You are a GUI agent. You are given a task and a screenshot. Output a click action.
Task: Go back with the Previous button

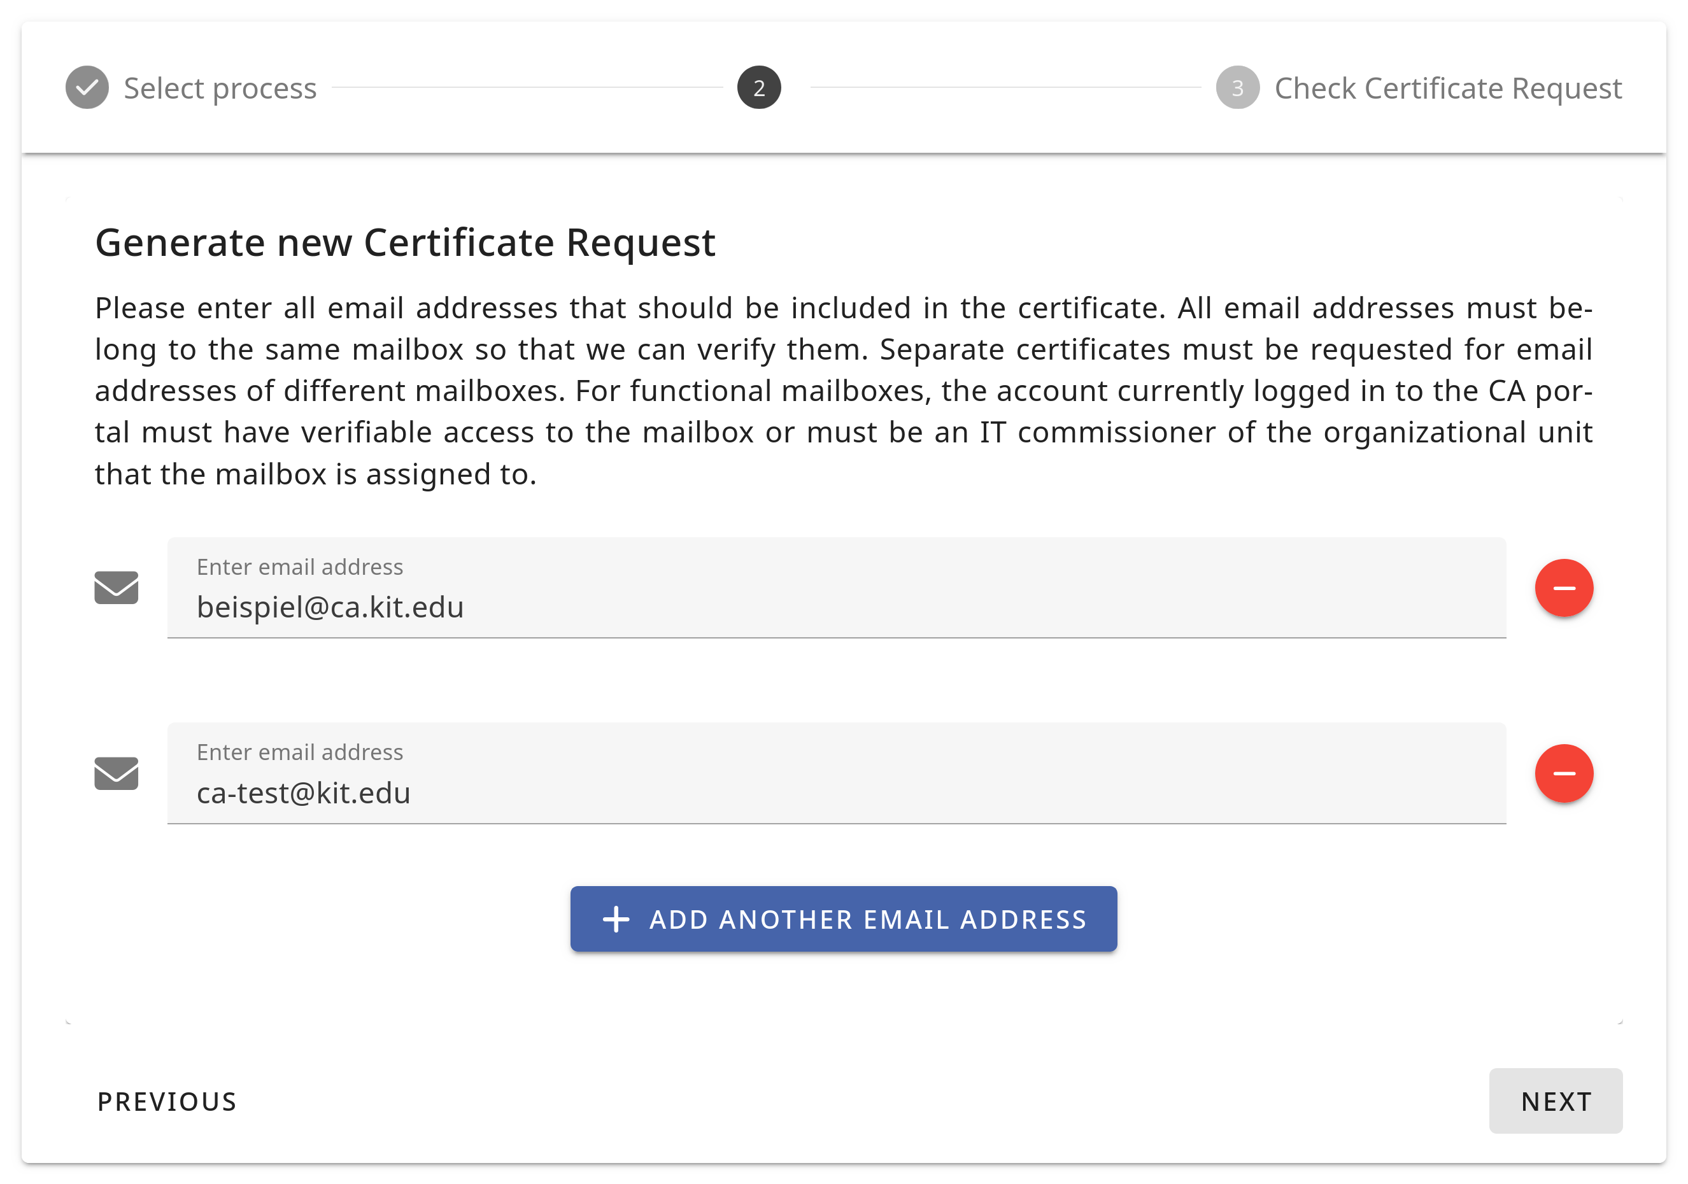click(167, 1101)
